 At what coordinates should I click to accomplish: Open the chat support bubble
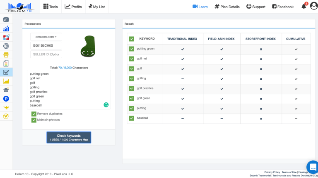click(313, 167)
